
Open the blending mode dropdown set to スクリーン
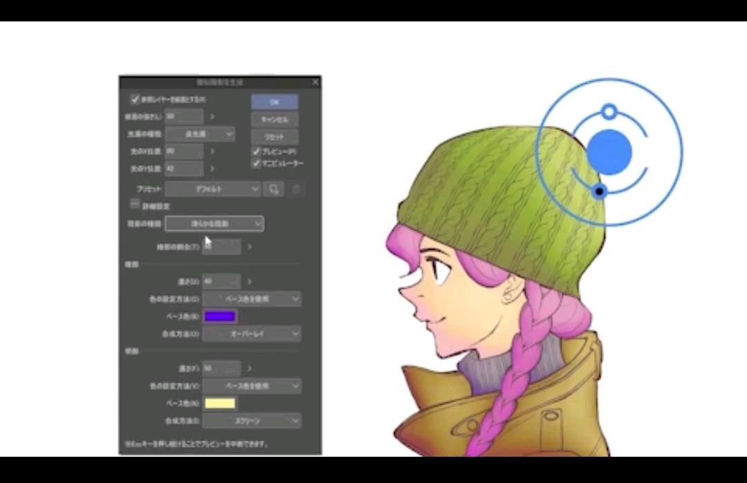(x=252, y=421)
